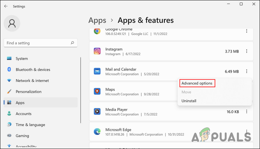Image resolution: width=260 pixels, height=149 pixels.
Task: Click the Network wifi icon
Action: click(9, 80)
